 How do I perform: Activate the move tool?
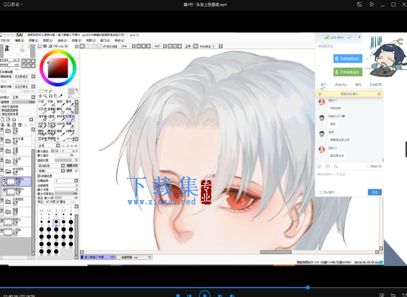click(x=40, y=96)
